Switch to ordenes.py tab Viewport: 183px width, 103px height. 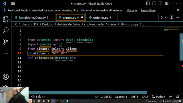[102, 18]
